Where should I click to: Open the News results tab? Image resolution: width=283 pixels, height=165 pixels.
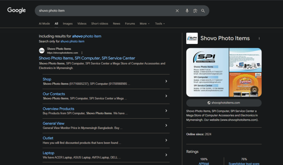click(117, 24)
